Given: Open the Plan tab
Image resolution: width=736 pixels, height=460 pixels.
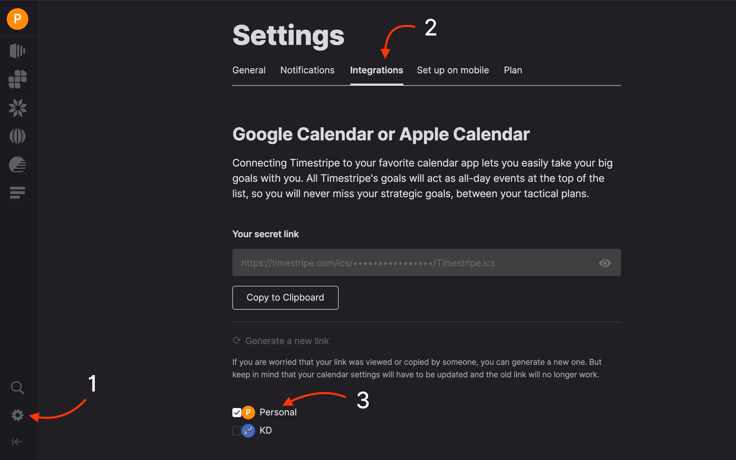Looking at the screenshot, I should [513, 70].
